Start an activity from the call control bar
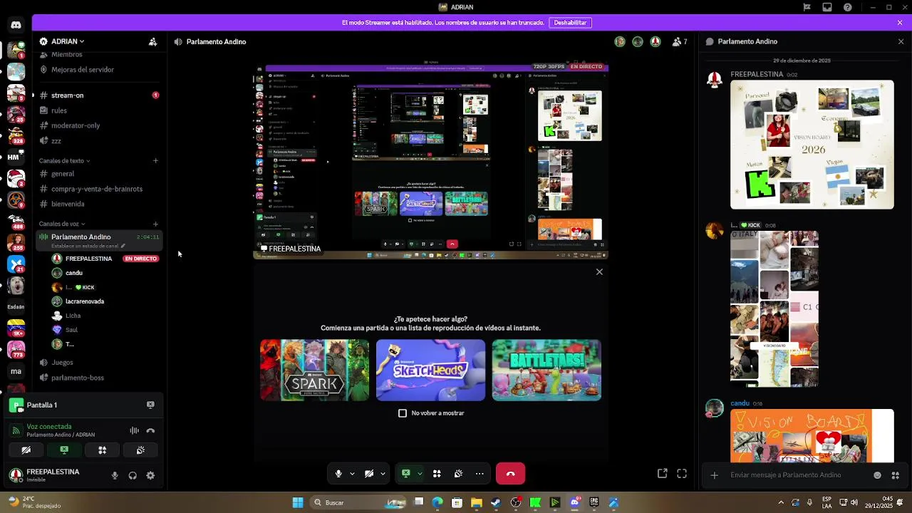 [437, 473]
